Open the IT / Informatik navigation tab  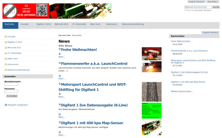(x=79, y=25)
